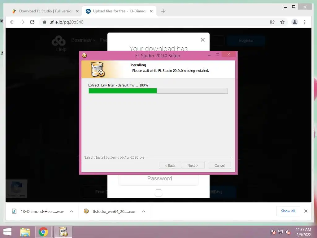Open a new browser tab
The width and height of the screenshot is (317, 238).
click(x=163, y=11)
